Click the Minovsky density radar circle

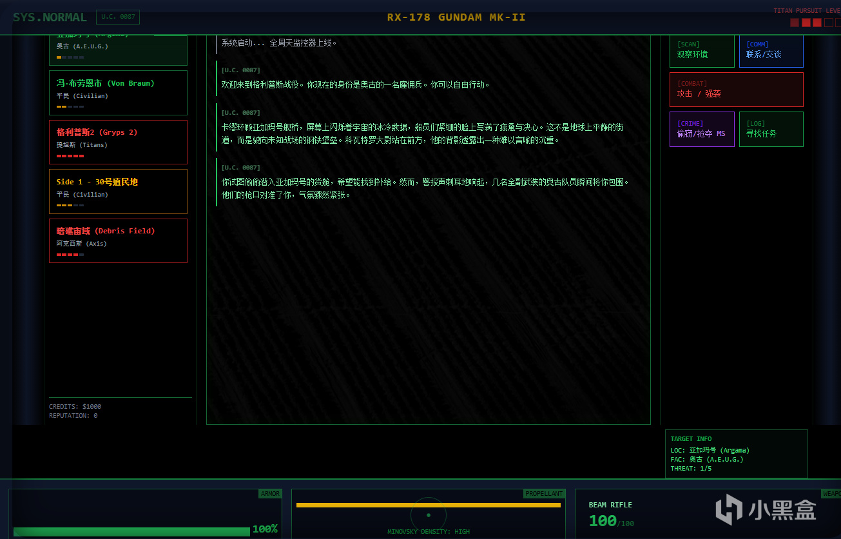tap(429, 515)
